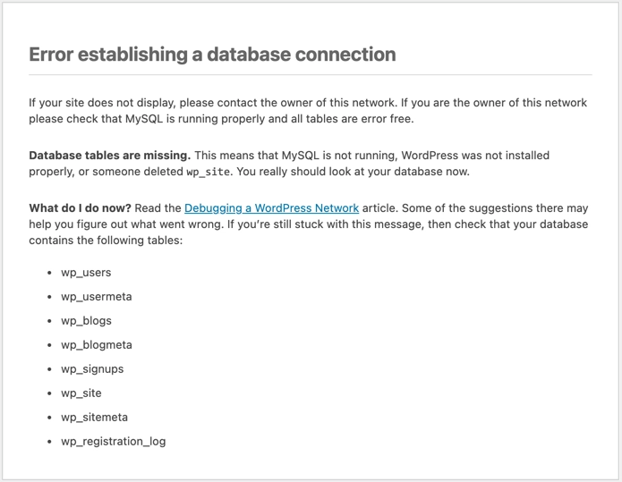The height and width of the screenshot is (482, 622).
Task: Click the wp_users list item
Action: coord(86,273)
